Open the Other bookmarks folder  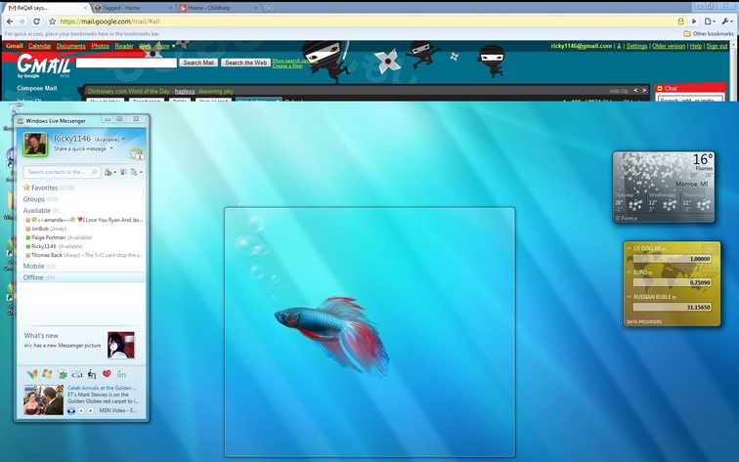(708, 33)
